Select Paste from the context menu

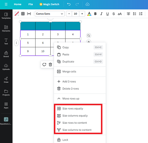point(80,55)
